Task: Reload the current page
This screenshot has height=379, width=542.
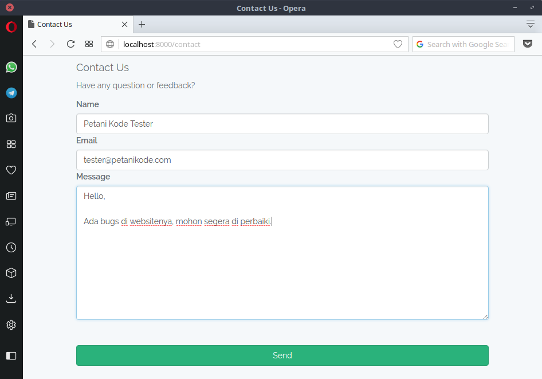Action: 70,44
